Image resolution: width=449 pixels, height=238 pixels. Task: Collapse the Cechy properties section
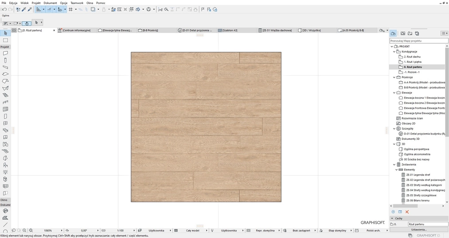coord(392,218)
